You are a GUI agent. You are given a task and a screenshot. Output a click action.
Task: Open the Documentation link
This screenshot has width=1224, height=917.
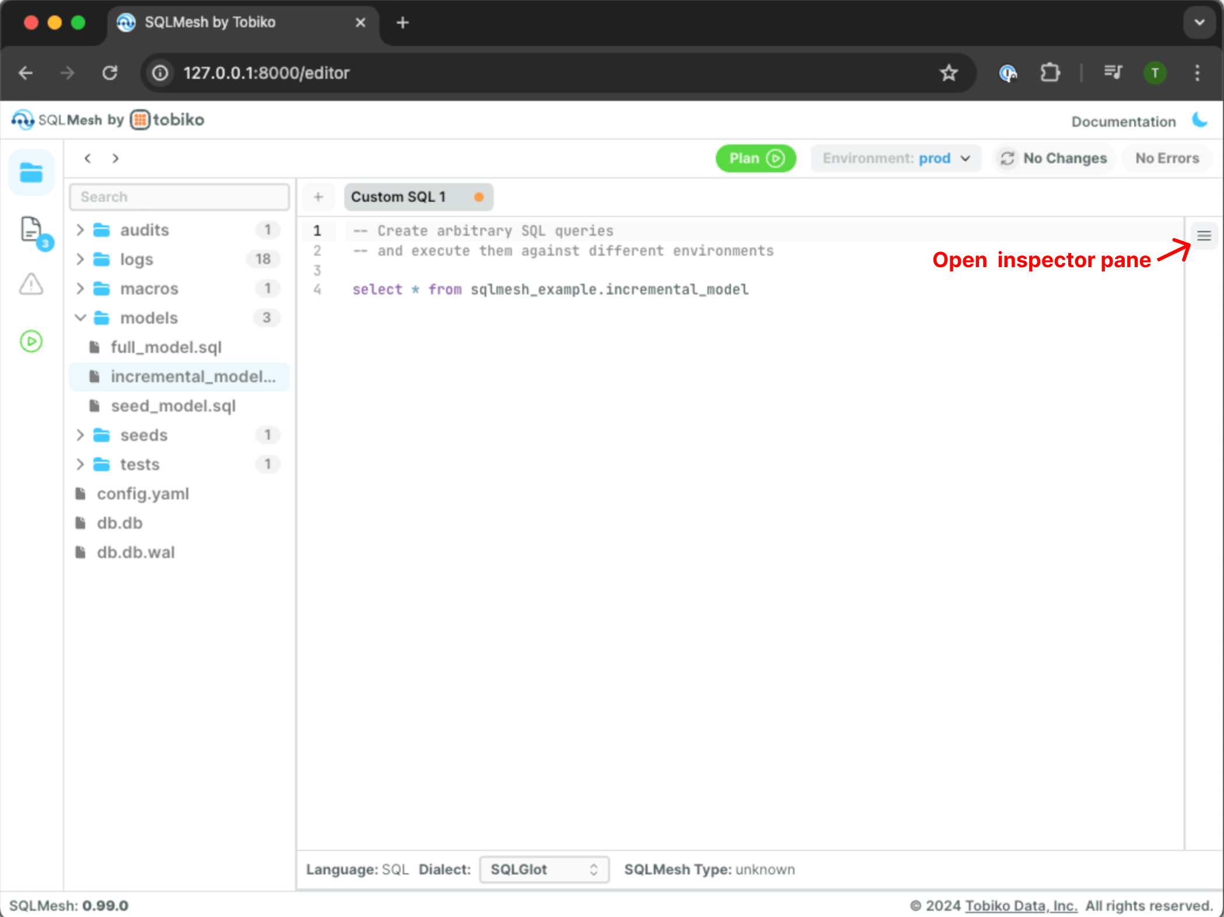point(1123,121)
